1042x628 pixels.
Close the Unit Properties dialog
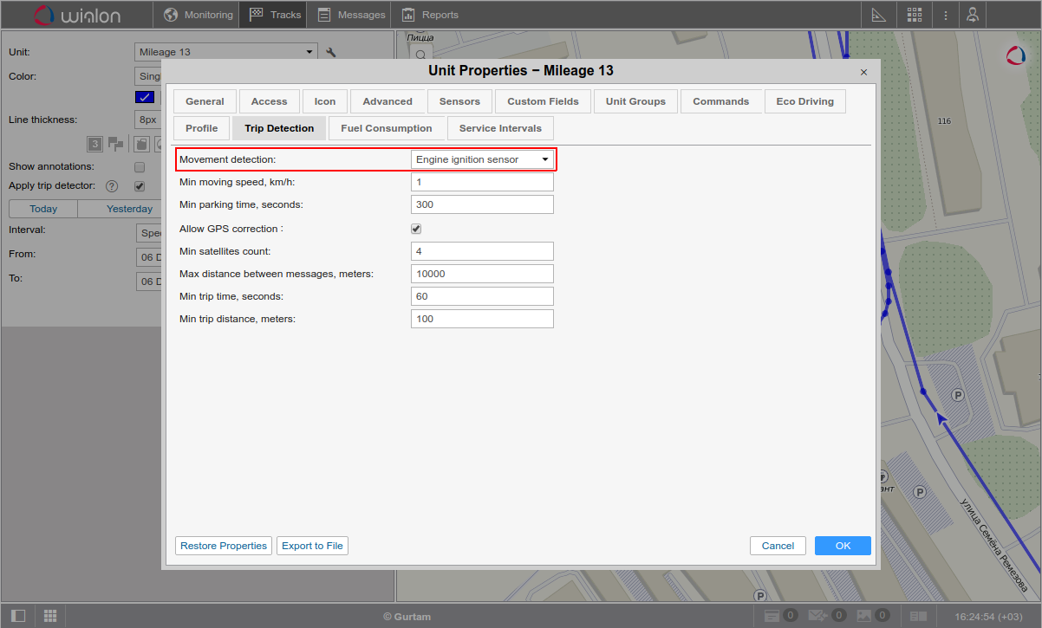(863, 72)
